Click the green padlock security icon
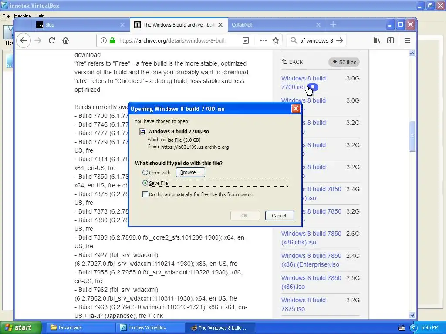Screen dimensions: 446x334 (112, 40)
